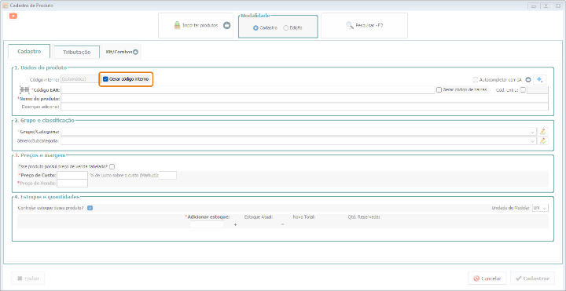Viewport: 566px width, 291px height.
Task: Click the Importar produtos basket icon
Action: pos(177,26)
